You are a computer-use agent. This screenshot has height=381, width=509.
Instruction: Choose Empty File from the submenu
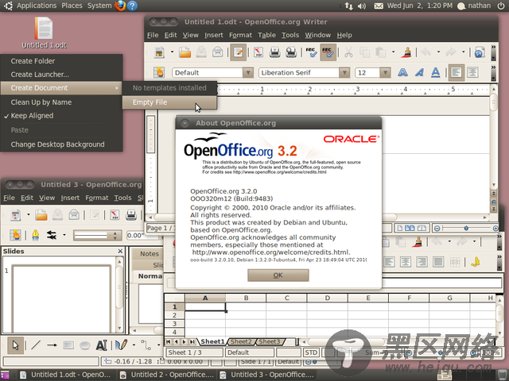coord(169,102)
